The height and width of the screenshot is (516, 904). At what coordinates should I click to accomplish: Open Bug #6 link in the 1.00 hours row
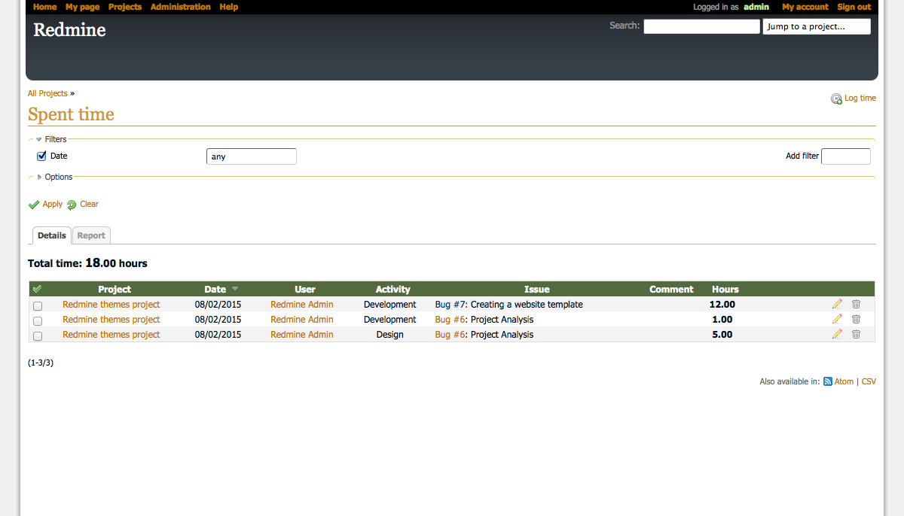(451, 320)
